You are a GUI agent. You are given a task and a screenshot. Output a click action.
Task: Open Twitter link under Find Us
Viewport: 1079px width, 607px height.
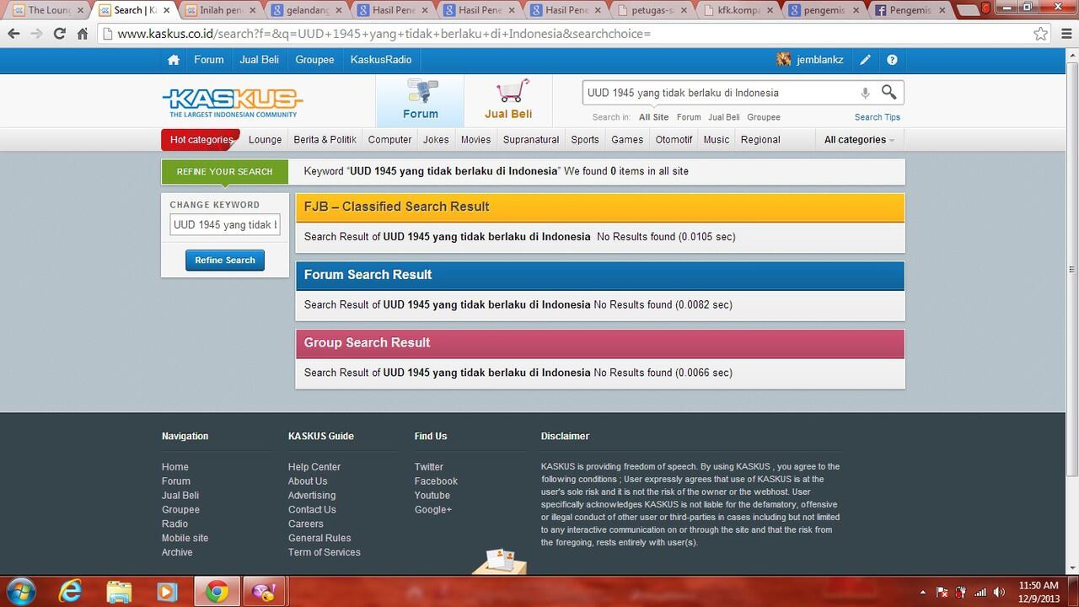tap(428, 467)
